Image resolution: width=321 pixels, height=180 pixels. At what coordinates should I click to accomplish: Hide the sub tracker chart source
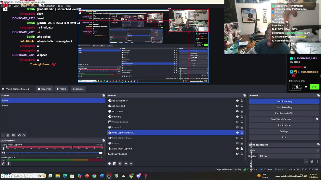(x=237, y=101)
